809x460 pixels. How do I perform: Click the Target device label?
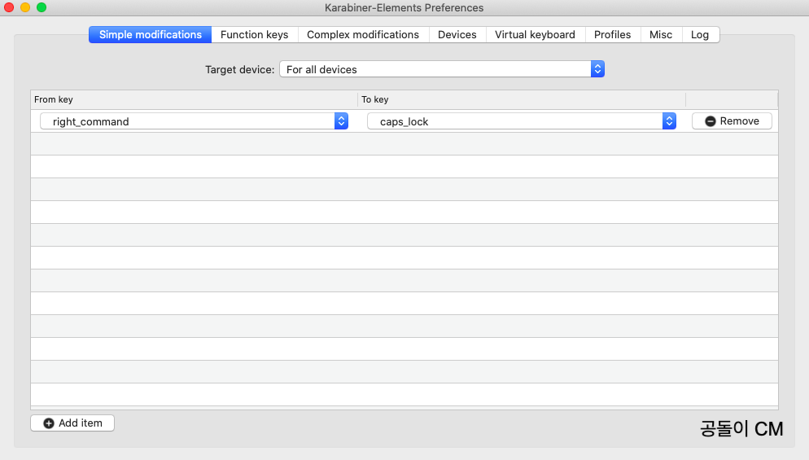pos(239,70)
